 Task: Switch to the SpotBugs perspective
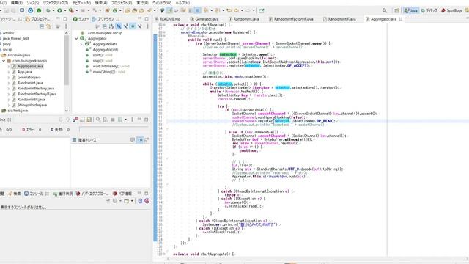click(x=451, y=10)
